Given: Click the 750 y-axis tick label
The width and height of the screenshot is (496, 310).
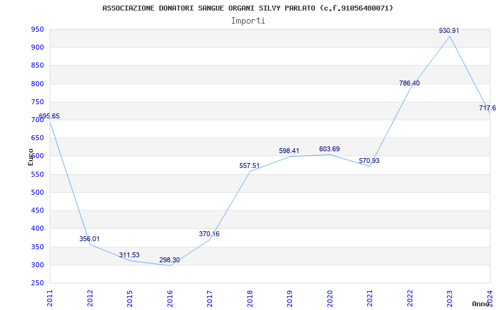Looking at the screenshot, I should [x=37, y=102].
